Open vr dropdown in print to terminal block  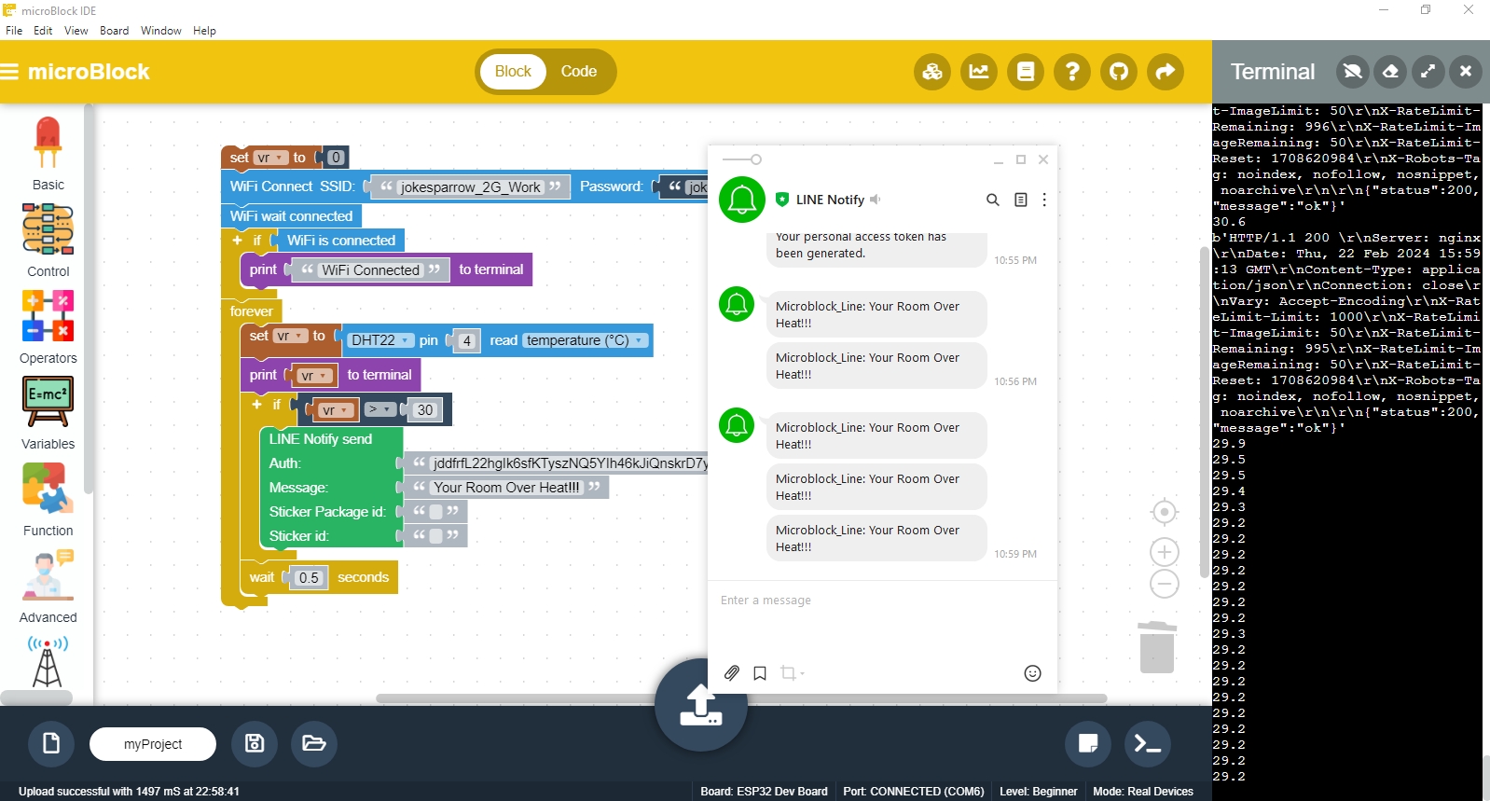[x=314, y=376]
